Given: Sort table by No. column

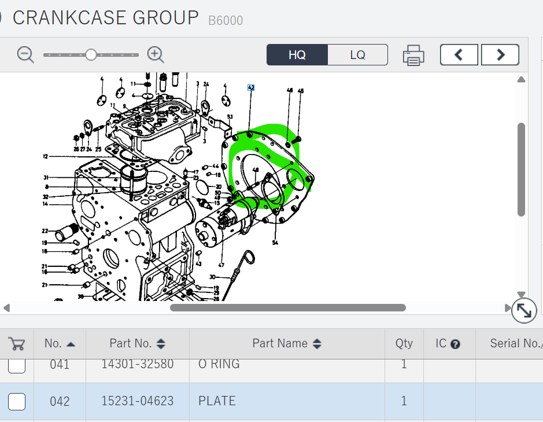Looking at the screenshot, I should (x=60, y=344).
